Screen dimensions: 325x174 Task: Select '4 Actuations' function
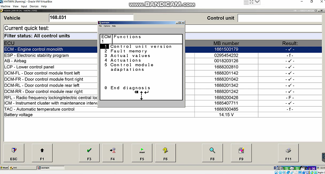tap(123, 60)
